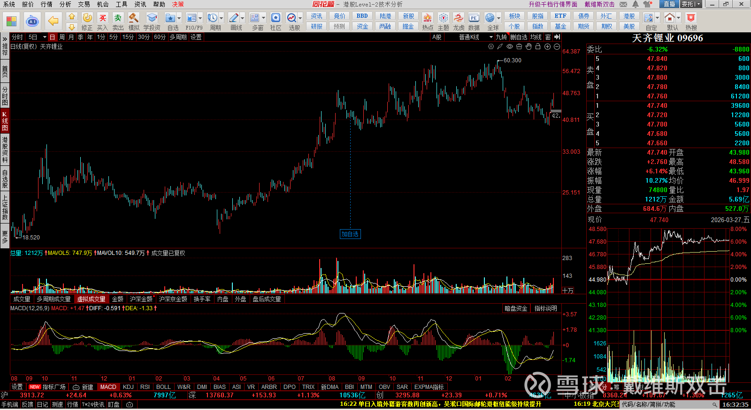Click the 加自选 add-to-watchlist label
Image resolution: width=751 pixels, height=410 pixels.
tap(350, 234)
